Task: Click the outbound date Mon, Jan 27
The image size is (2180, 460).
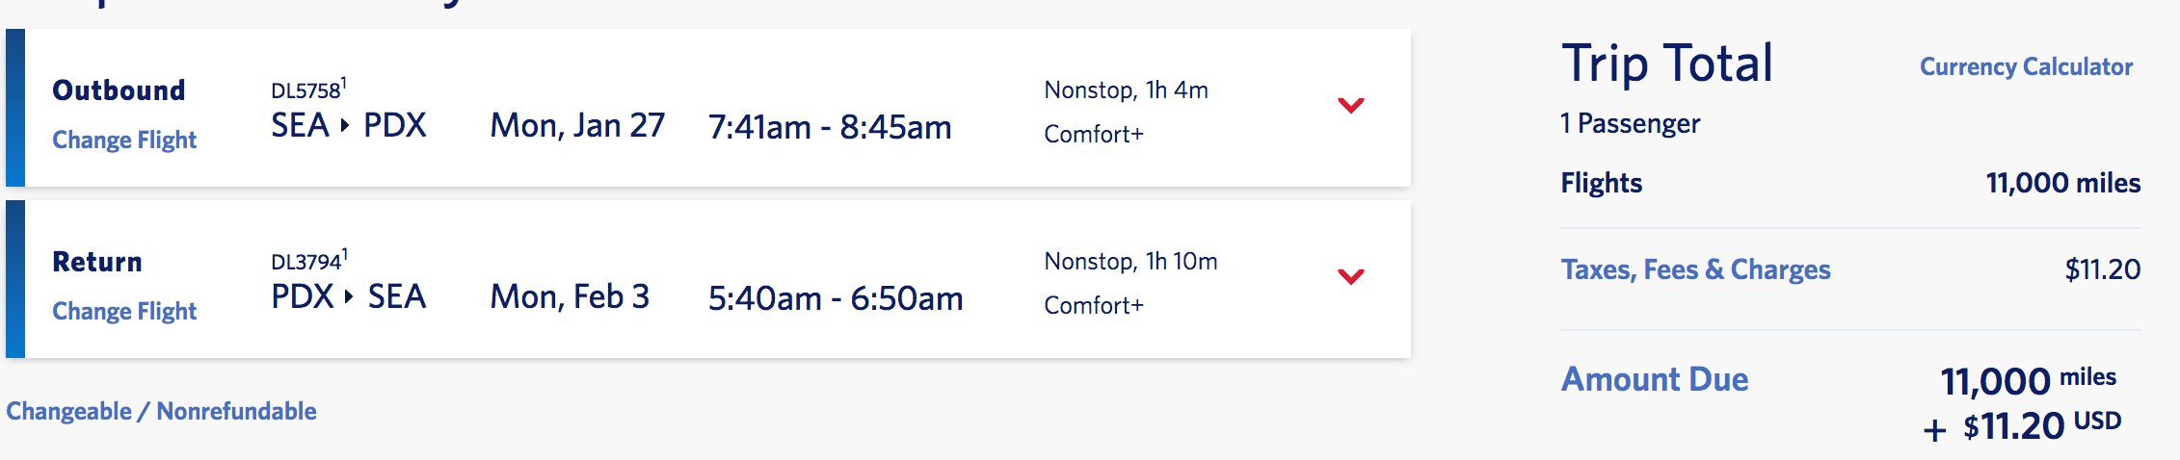Action: point(577,126)
